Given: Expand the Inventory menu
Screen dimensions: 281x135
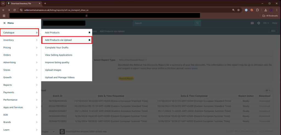Looking at the screenshot, I should 20,40.
